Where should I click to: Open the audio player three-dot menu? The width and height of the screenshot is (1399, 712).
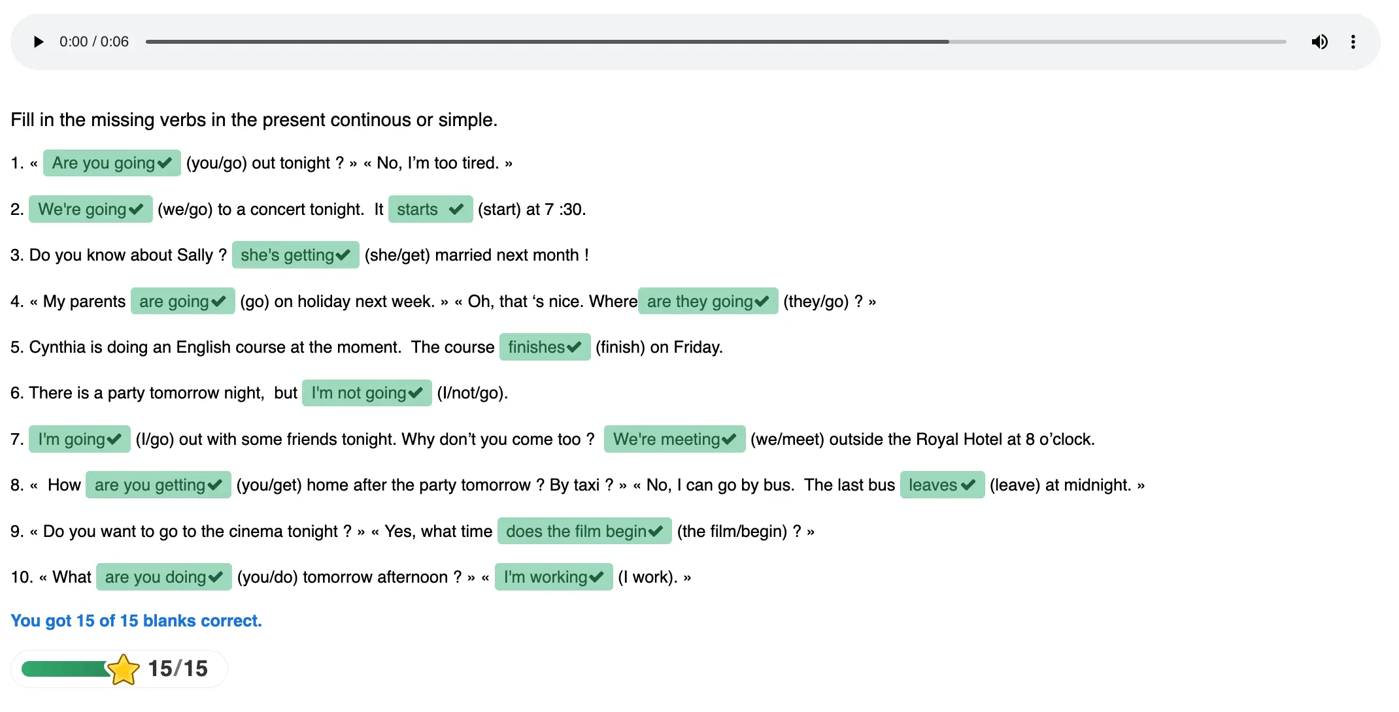click(x=1353, y=42)
